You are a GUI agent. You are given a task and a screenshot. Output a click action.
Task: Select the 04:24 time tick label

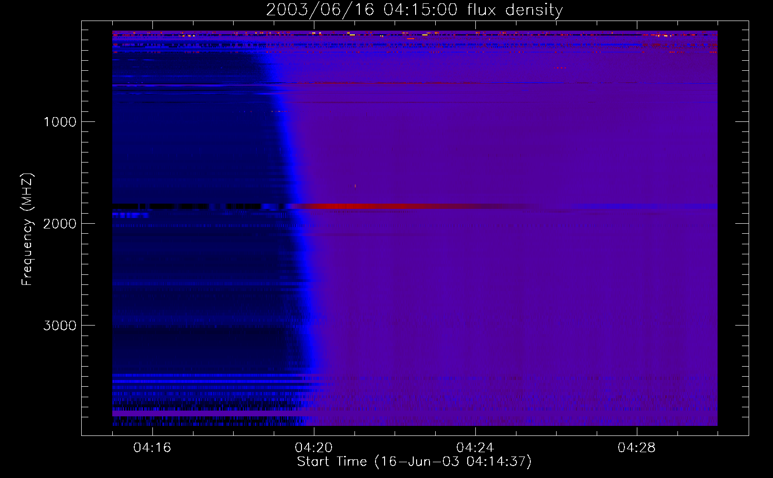click(x=475, y=448)
